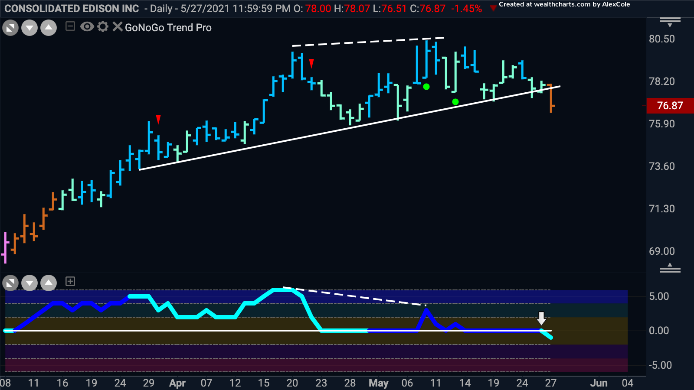Click the green dot marker near May 10
The width and height of the screenshot is (694, 390).
click(x=426, y=87)
